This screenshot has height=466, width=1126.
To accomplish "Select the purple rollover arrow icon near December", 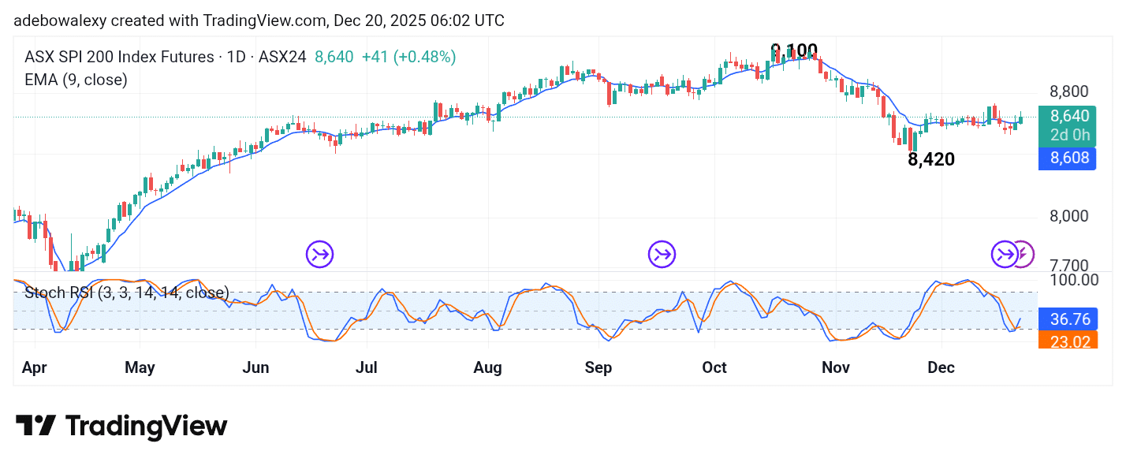I will (1005, 254).
